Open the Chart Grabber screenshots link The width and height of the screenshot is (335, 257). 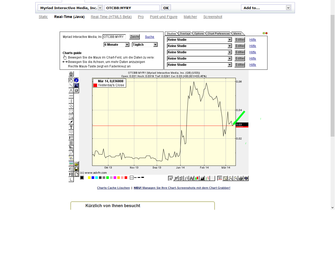[x=182, y=188]
